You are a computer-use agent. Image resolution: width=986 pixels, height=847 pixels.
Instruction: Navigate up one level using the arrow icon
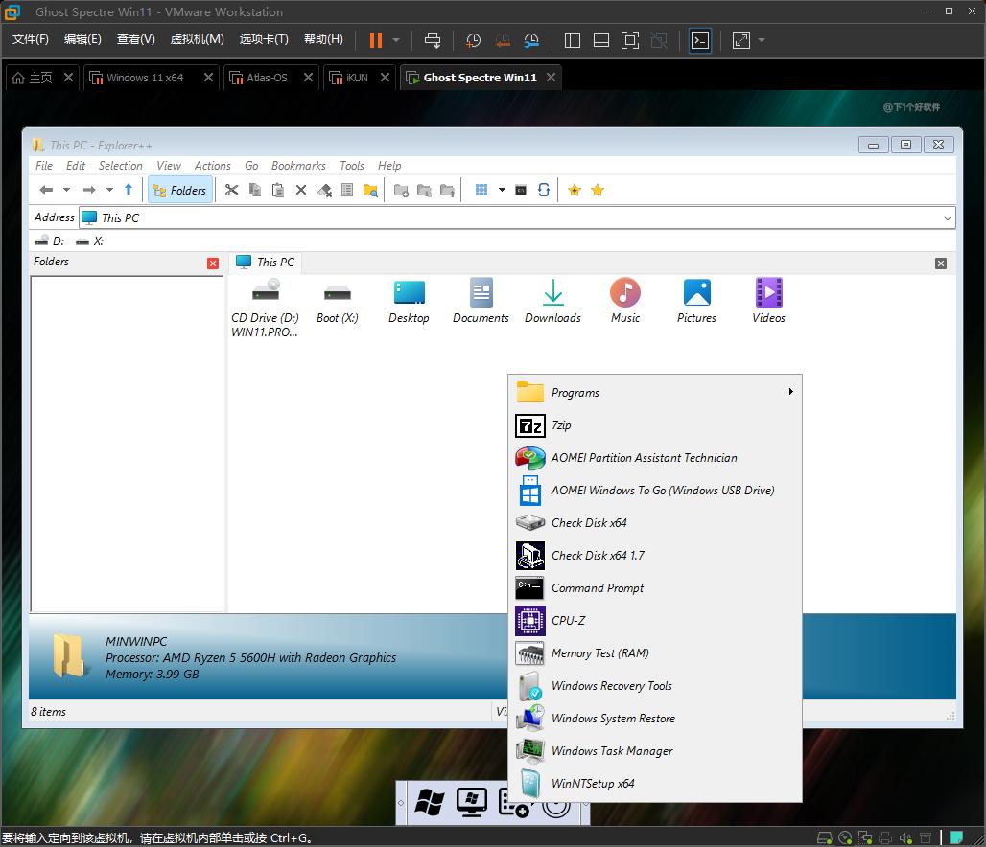click(128, 190)
